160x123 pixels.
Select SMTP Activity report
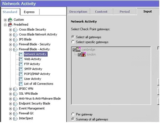pos(33,69)
